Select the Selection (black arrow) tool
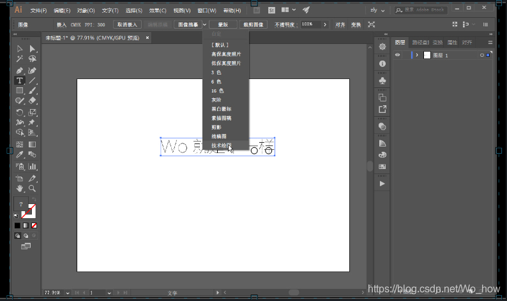This screenshot has width=507, height=301. click(x=20, y=48)
